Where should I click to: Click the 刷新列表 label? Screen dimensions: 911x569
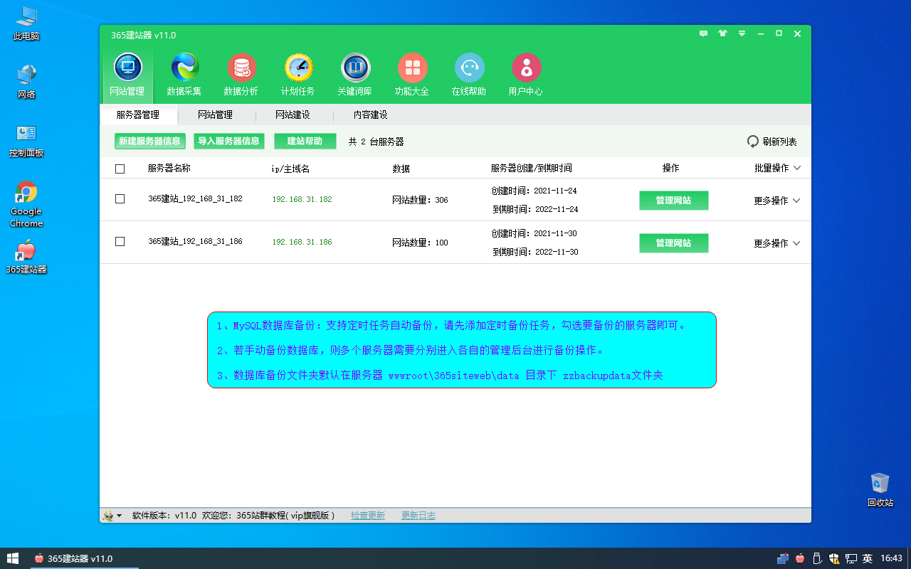pyautogui.click(x=780, y=142)
